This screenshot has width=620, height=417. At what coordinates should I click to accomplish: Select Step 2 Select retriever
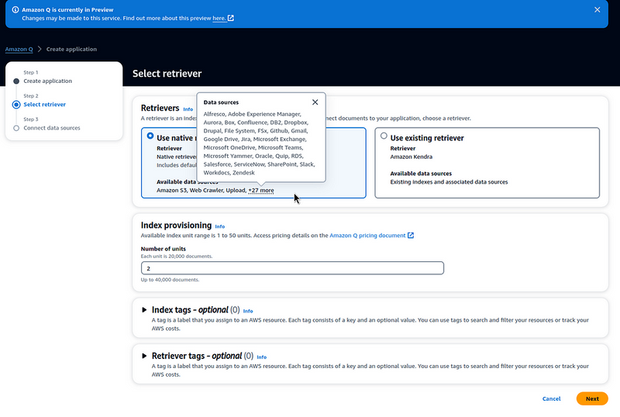pos(45,105)
